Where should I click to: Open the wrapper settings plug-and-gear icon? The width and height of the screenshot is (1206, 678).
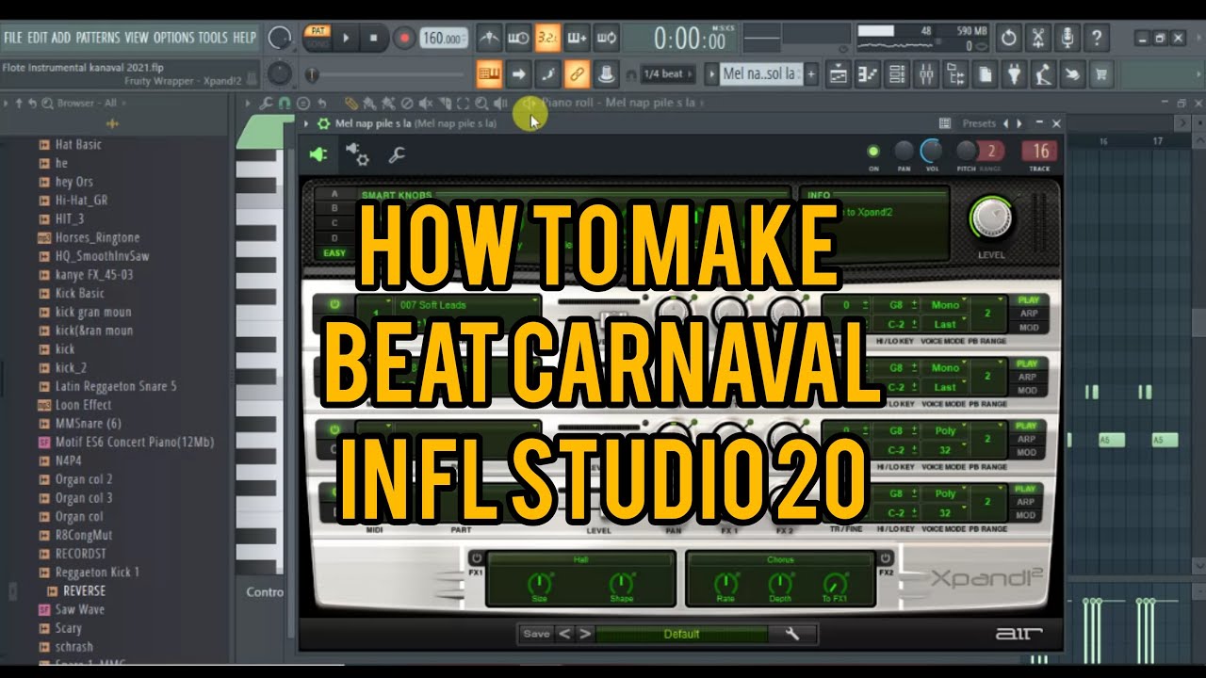click(357, 153)
